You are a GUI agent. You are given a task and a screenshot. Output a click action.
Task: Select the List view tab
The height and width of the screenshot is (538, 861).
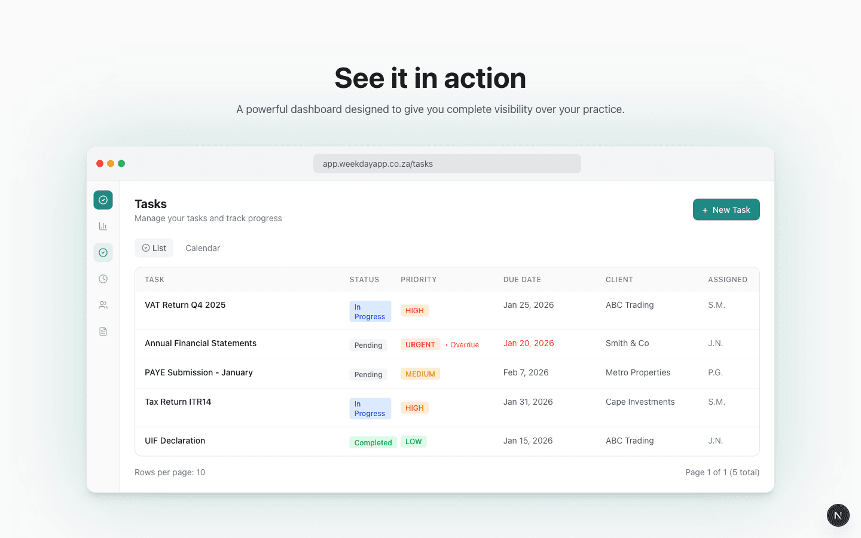154,247
